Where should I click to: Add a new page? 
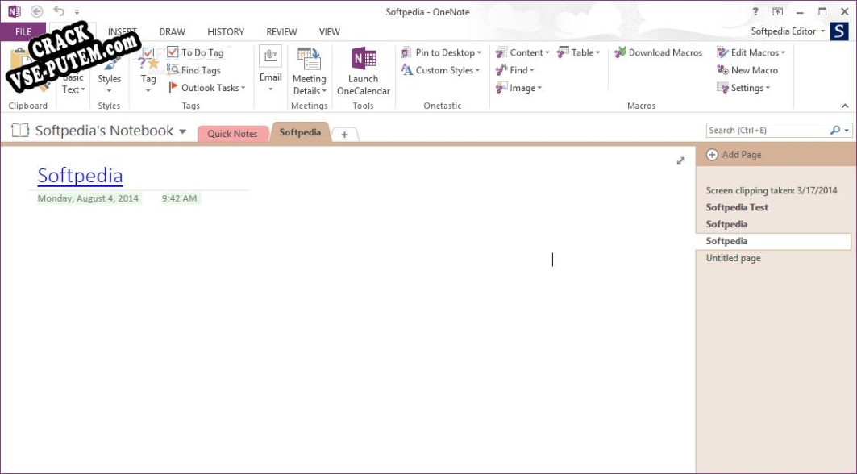[734, 155]
